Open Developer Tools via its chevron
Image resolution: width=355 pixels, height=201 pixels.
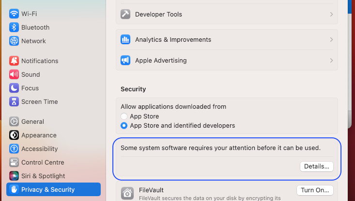tap(331, 14)
